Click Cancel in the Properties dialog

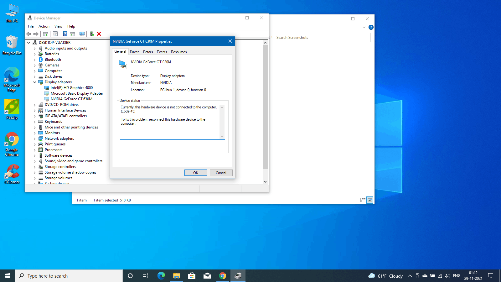tap(221, 173)
